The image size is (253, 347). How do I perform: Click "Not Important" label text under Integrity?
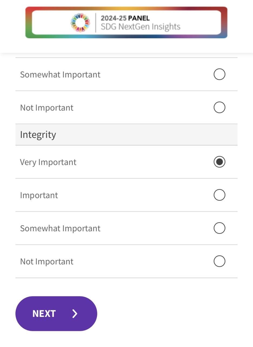46,262
